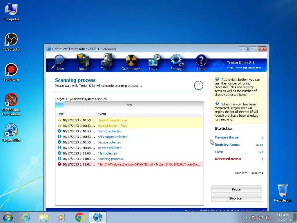
Task: Select the Userinit: userinit.exe log row
Action: tap(129, 120)
